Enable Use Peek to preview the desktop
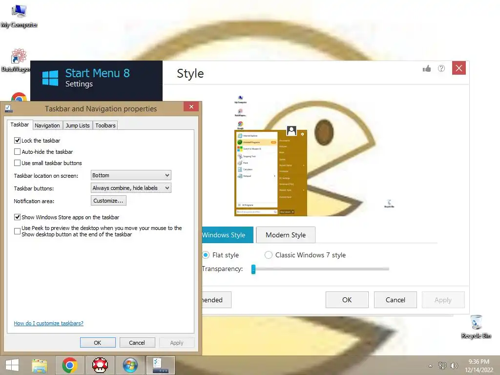500x375 pixels. point(18,231)
